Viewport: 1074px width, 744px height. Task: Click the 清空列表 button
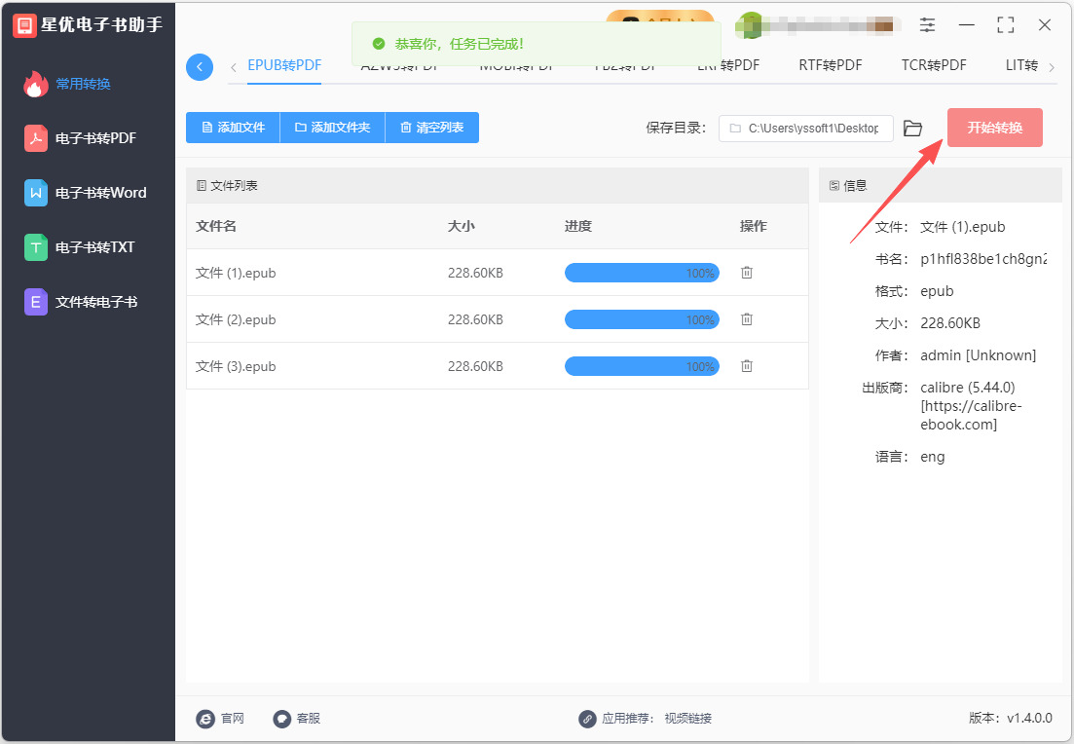[432, 128]
